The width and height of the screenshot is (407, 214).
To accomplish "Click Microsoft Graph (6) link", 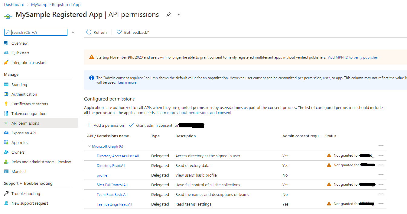I will 107,146.
